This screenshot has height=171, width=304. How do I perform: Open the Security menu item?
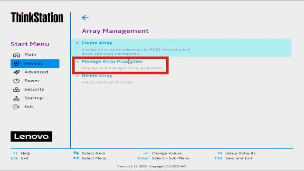tap(35, 89)
